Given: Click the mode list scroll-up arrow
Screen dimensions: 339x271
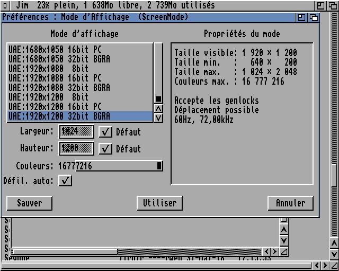Looking at the screenshot, I should coord(158,109).
